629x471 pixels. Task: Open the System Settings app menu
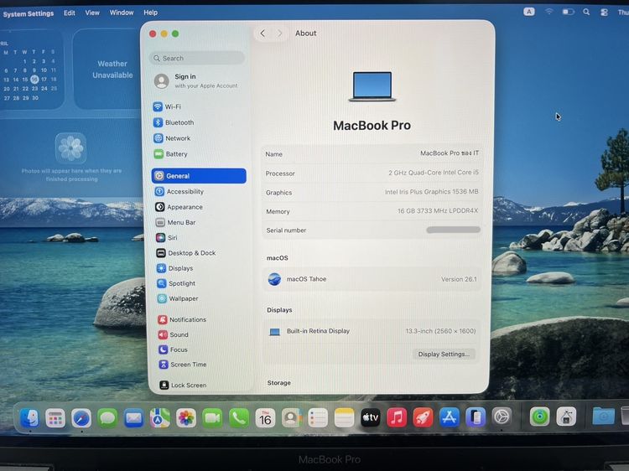pos(28,13)
